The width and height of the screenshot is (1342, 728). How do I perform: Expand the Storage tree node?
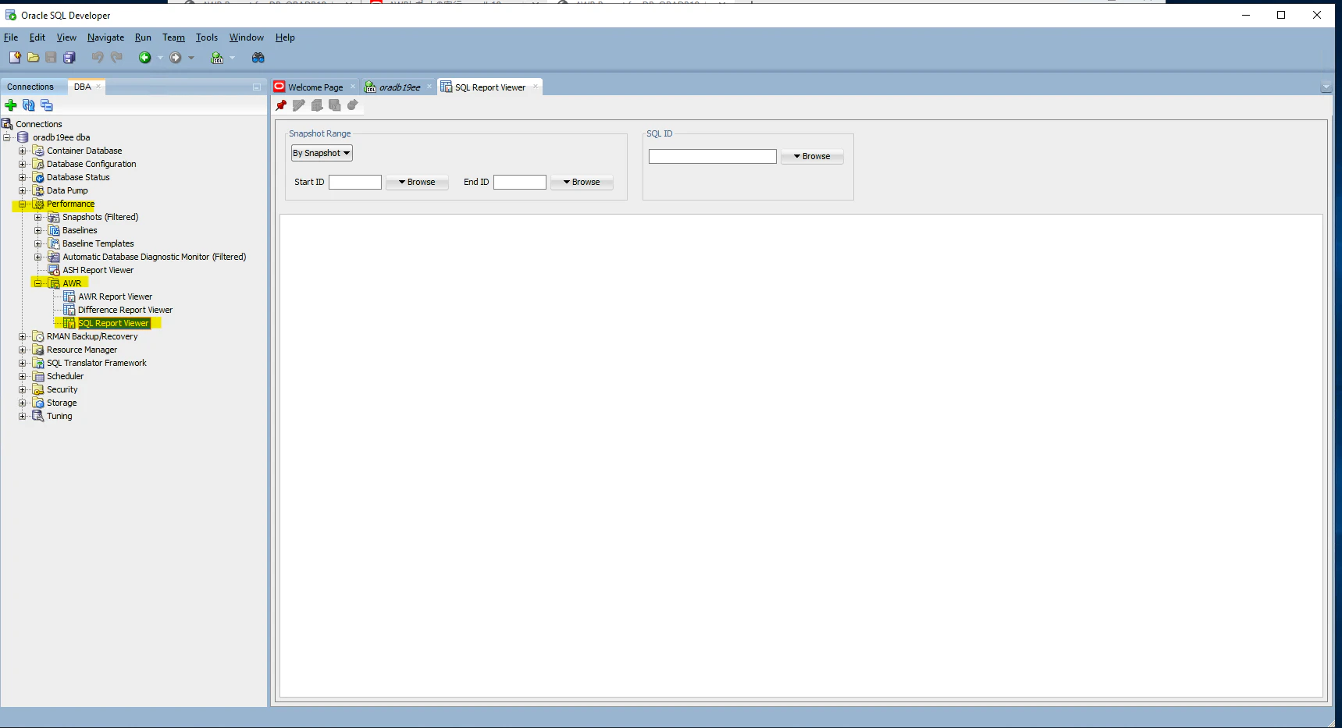click(x=23, y=403)
